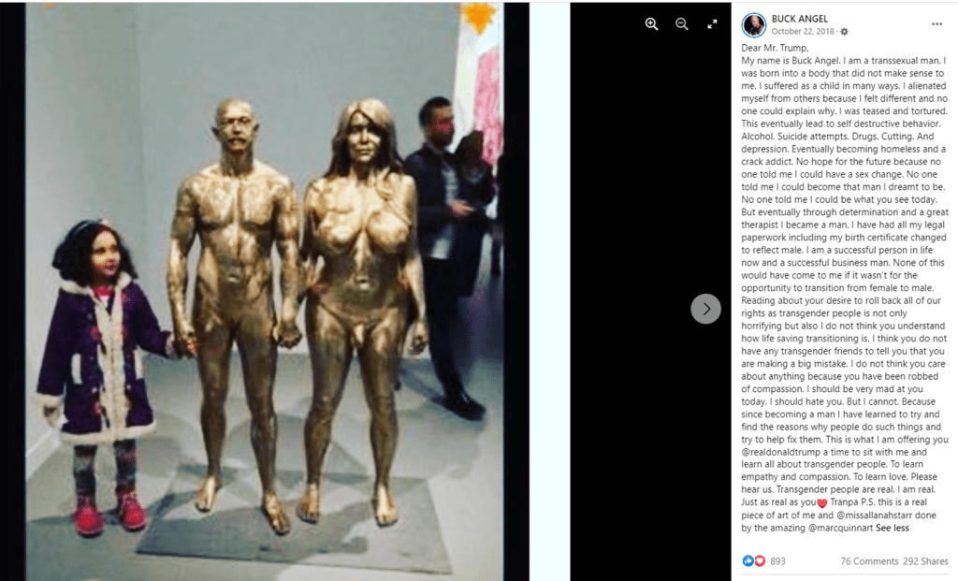Screen dimensions: 958x581
Task: Click the red heart emoji in text
Action: (x=821, y=502)
